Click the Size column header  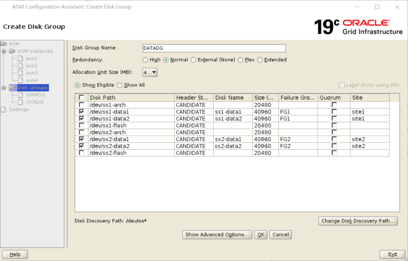click(x=266, y=97)
